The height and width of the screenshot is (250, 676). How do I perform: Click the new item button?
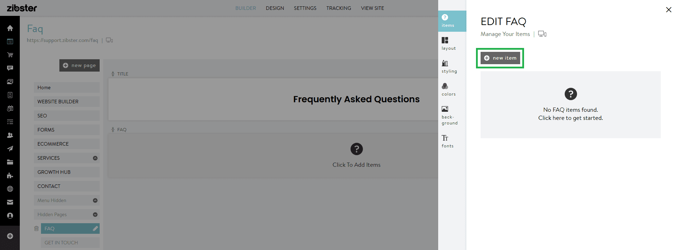(x=500, y=58)
